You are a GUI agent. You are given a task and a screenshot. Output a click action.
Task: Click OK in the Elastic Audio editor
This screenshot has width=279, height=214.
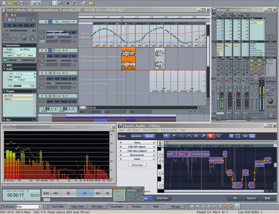pos(235,198)
